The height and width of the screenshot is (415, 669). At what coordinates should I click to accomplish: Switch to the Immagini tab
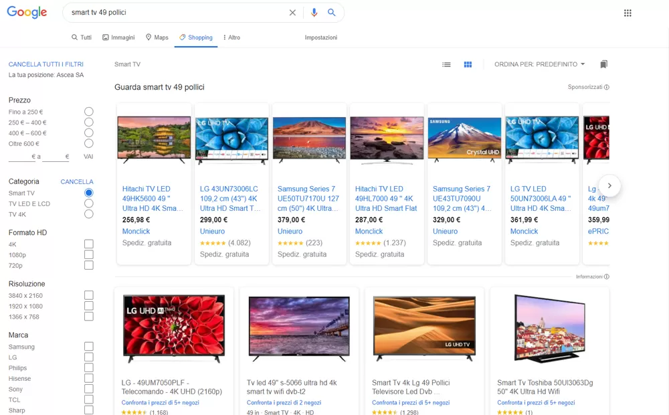point(118,37)
